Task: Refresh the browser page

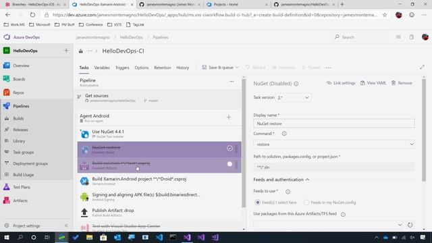Action: (32, 15)
